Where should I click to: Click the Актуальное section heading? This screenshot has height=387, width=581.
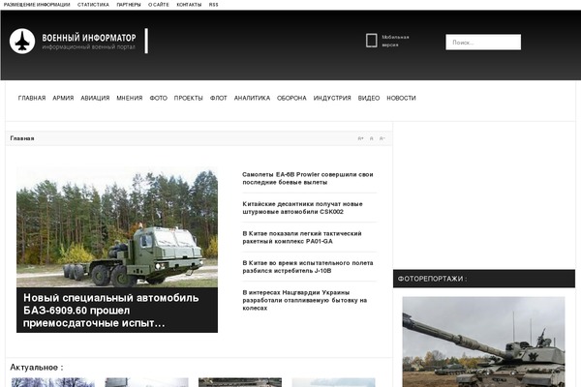(x=37, y=368)
